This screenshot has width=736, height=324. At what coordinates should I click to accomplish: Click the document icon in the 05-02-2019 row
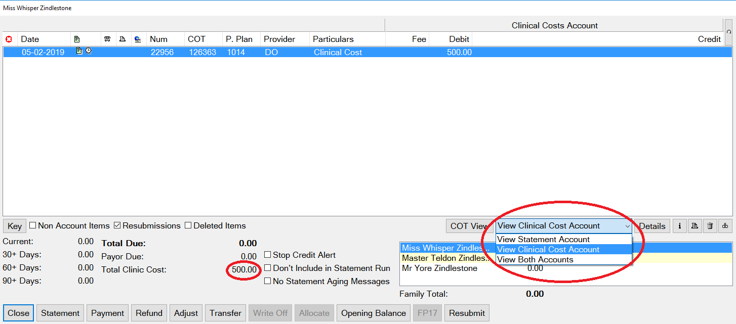coord(79,51)
